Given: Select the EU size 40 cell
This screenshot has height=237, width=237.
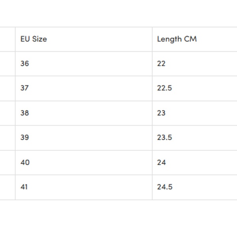Looking at the screenshot, I should pos(25,162).
